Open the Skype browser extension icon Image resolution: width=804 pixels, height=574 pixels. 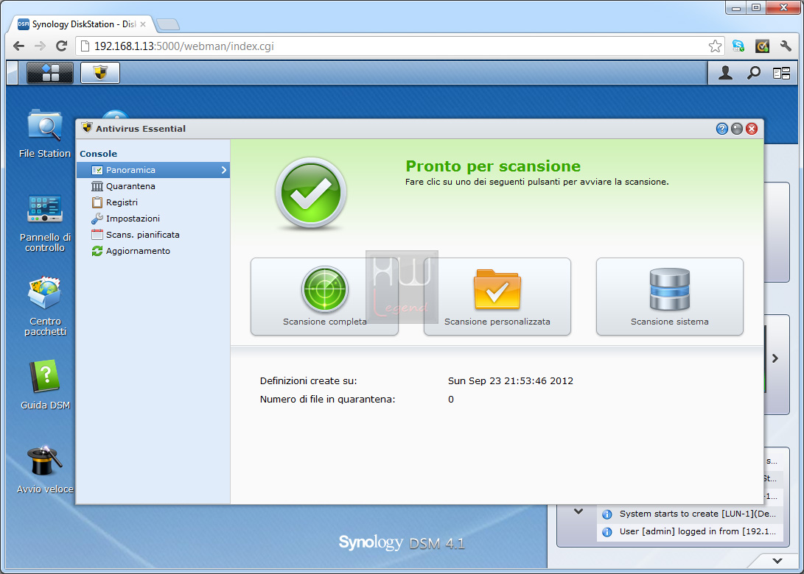[x=738, y=46]
